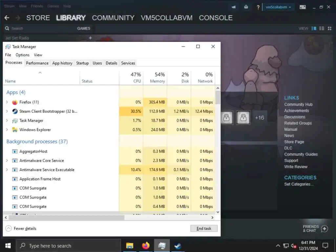Switch Steam library to grid view
Screen dimensions: 336x252
point(329,28)
